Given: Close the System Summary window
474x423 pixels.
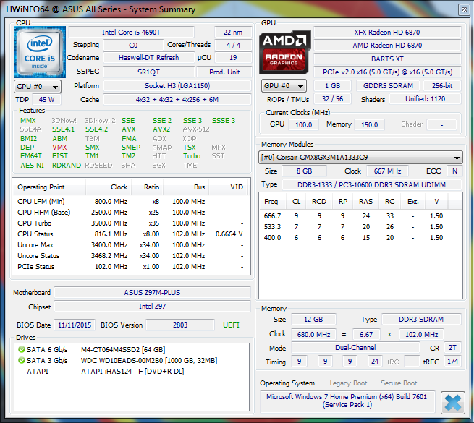Looking at the screenshot, I should tap(464, 9).
